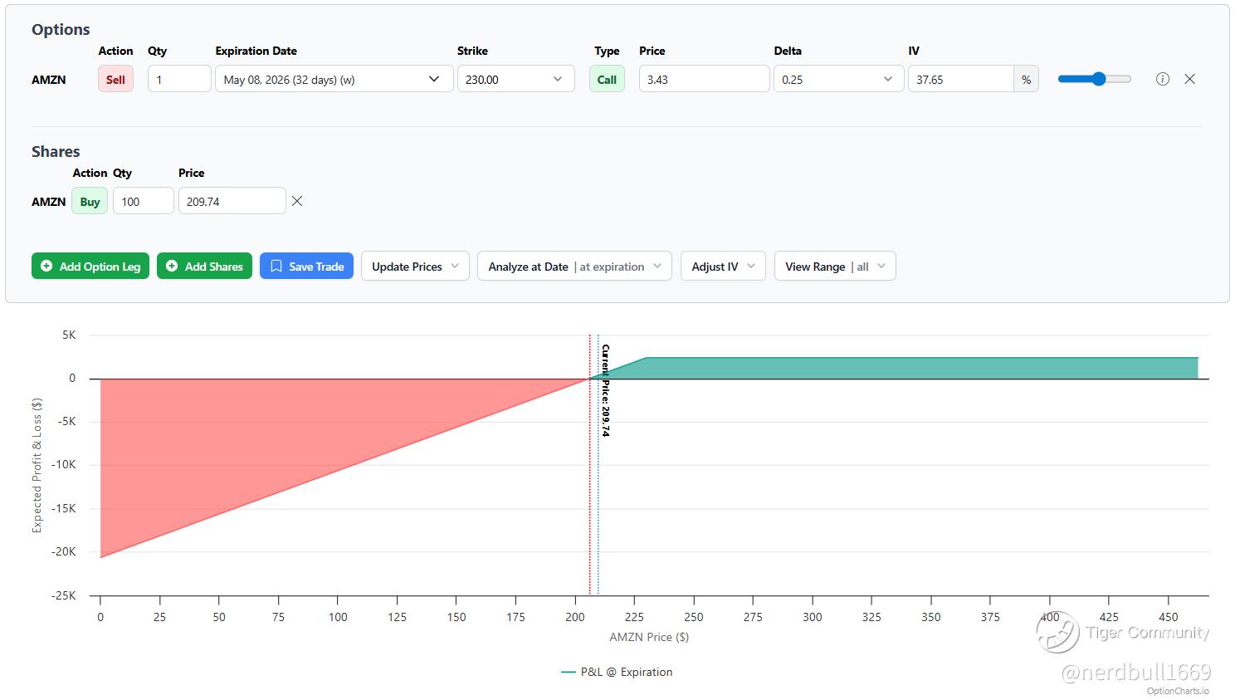Toggle the P&L @ Expiration legend item
Image resolution: width=1235 pixels, height=700 pixels.
617,672
